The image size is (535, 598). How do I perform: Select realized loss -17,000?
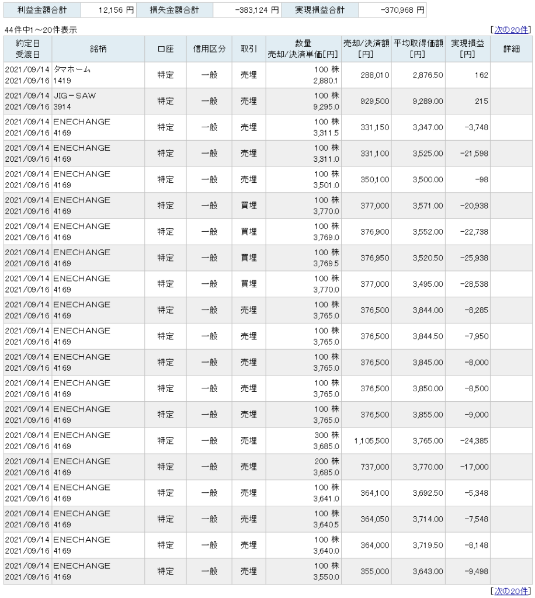click(474, 467)
